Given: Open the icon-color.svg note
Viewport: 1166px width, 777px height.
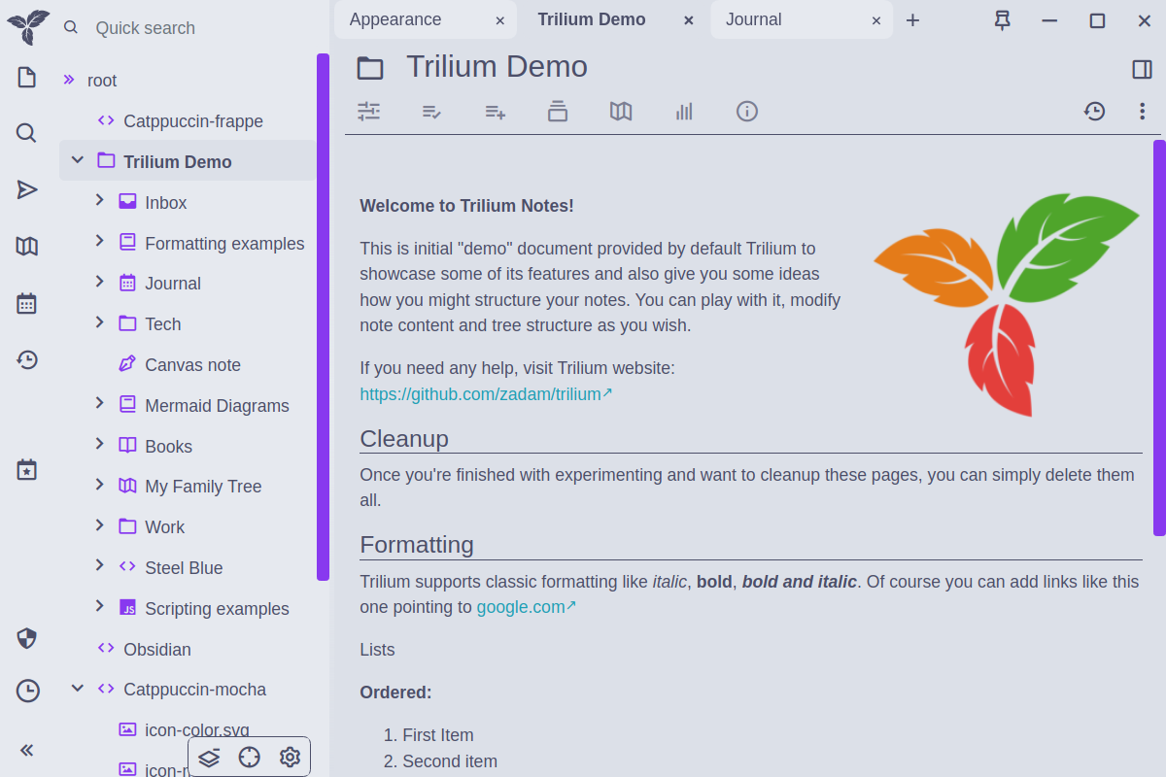Looking at the screenshot, I should pos(197,729).
